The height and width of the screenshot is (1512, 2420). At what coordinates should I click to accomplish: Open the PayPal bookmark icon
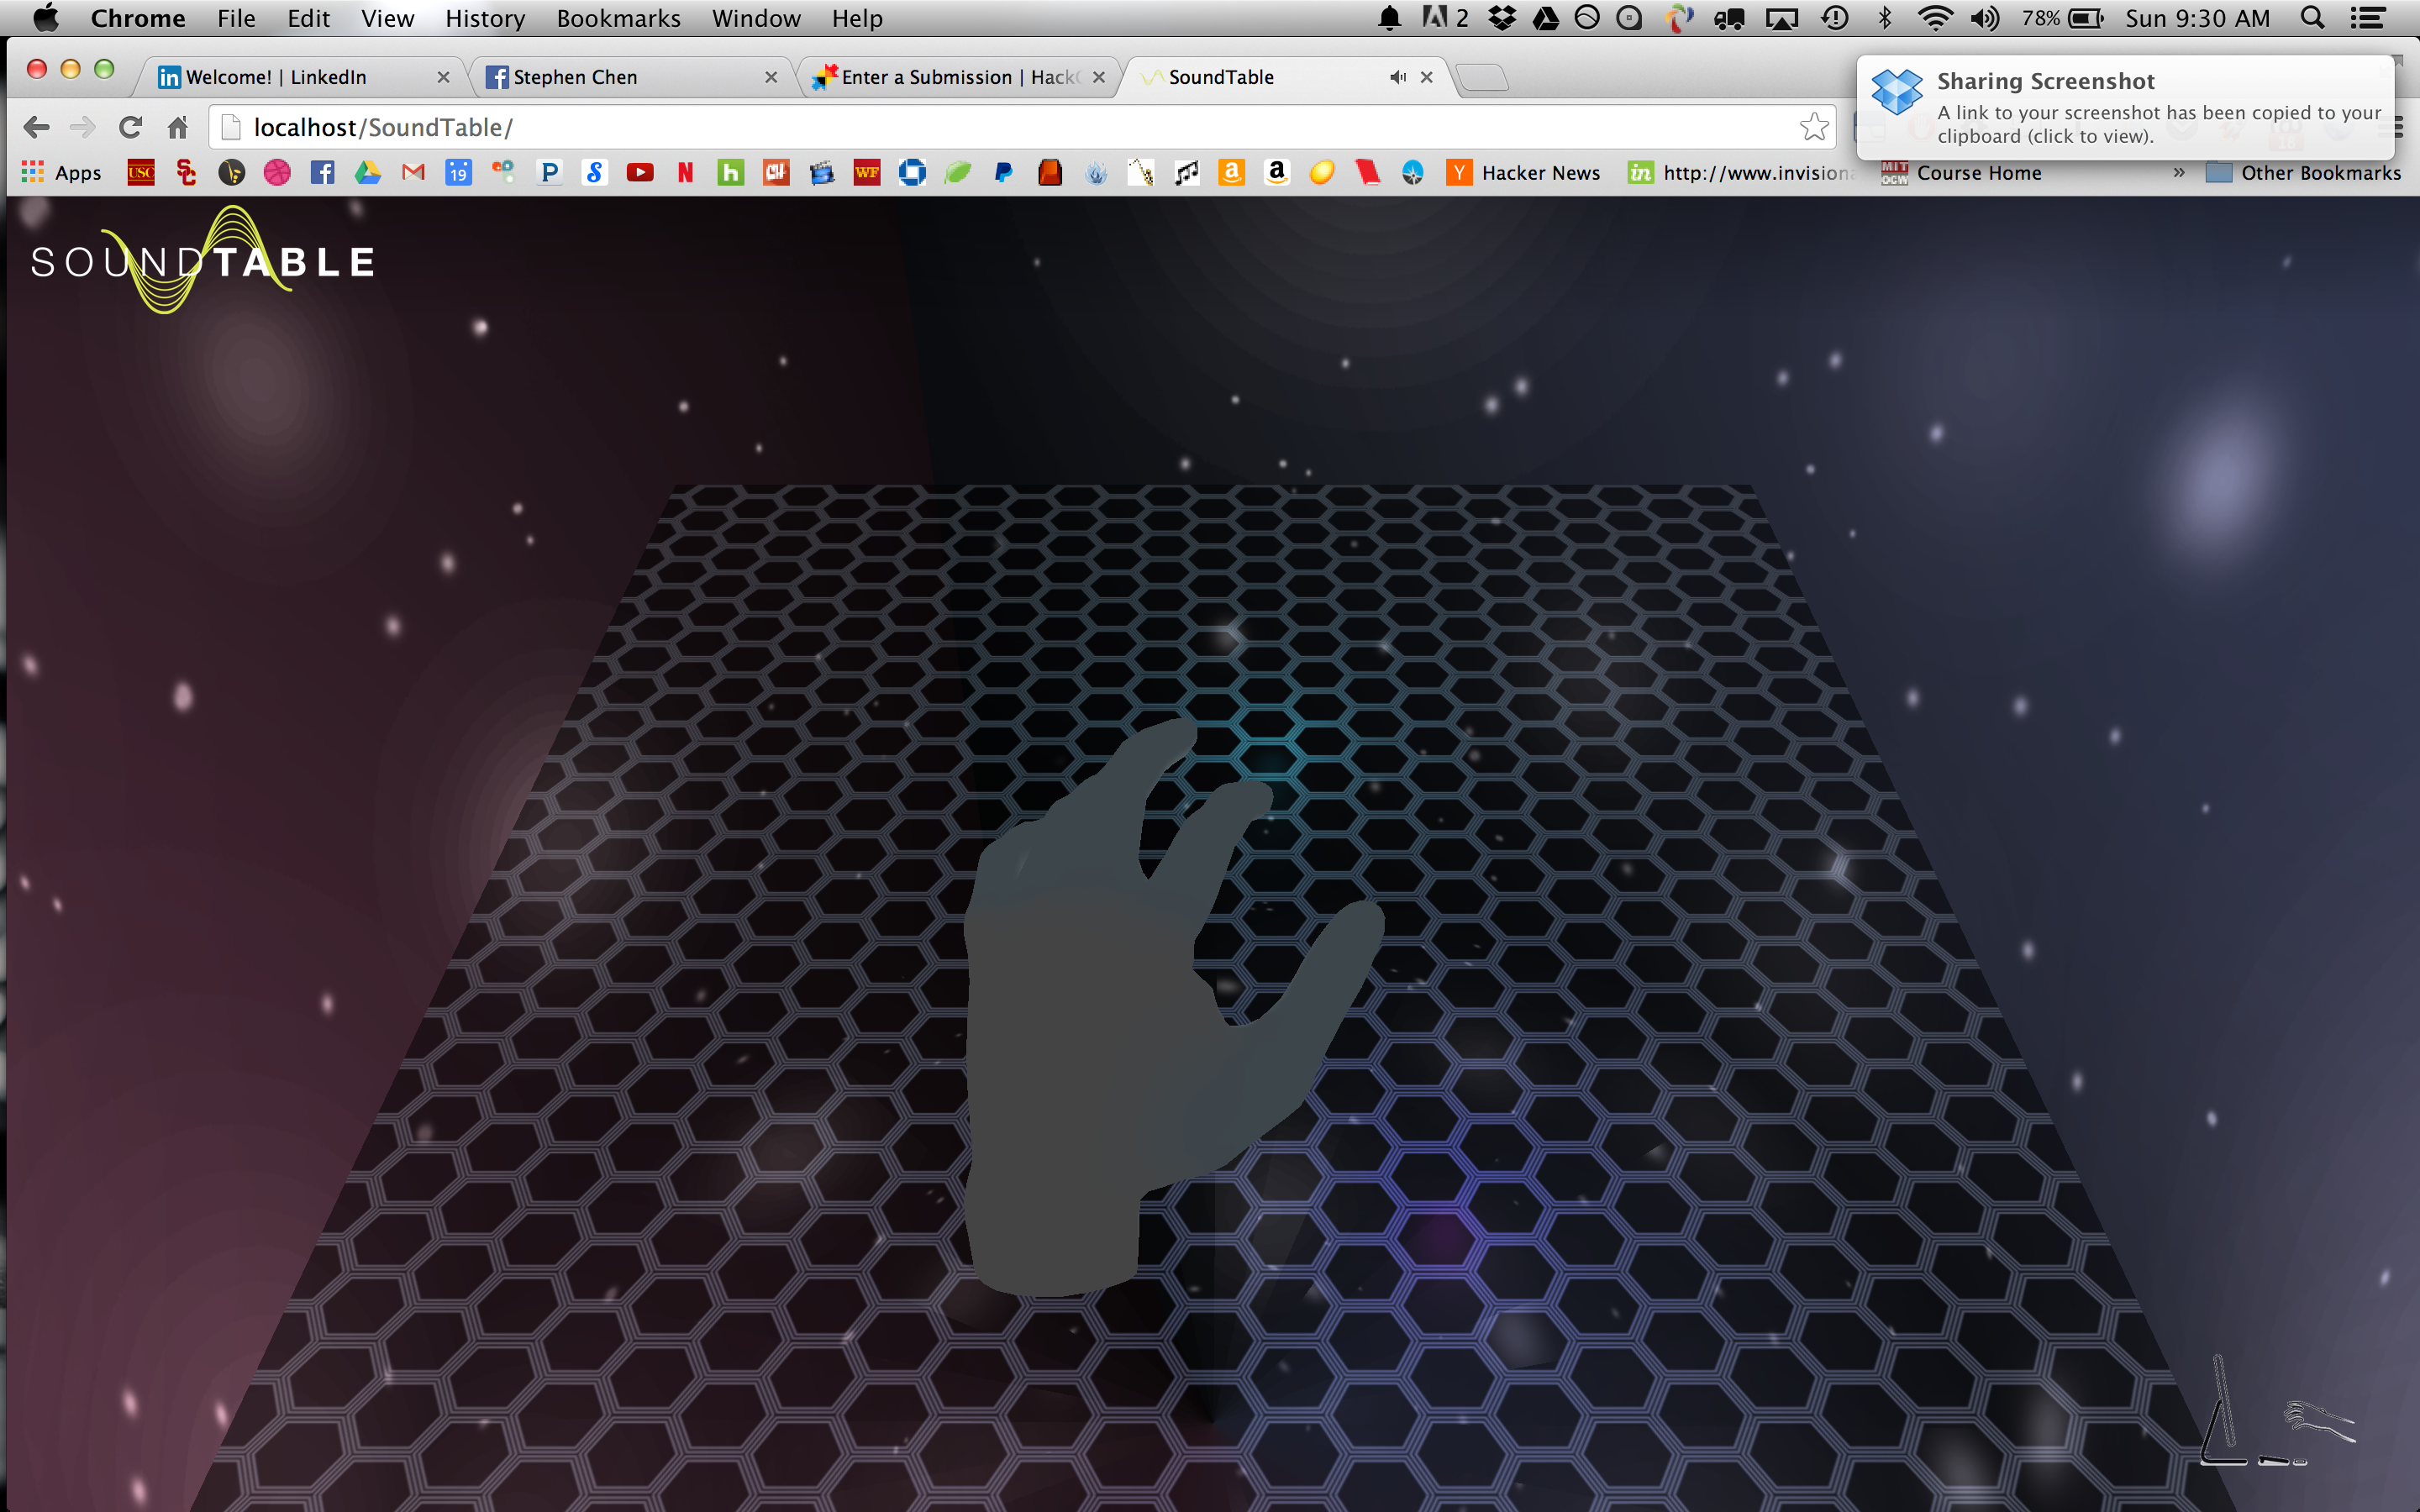point(1003,173)
